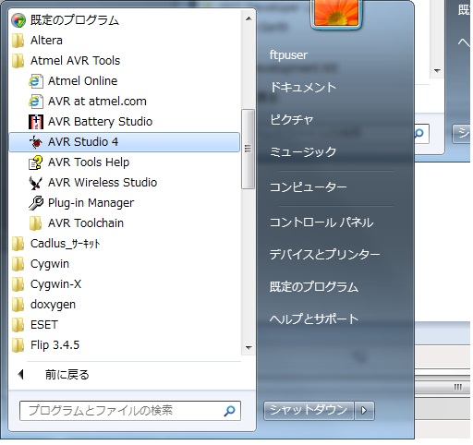Click the AVR Toolchain folder icon
This screenshot has height=445, width=473.
[36, 223]
